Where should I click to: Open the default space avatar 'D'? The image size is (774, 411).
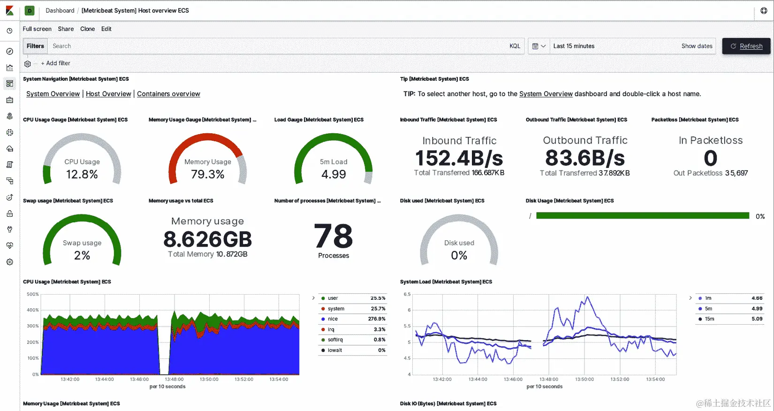click(30, 10)
